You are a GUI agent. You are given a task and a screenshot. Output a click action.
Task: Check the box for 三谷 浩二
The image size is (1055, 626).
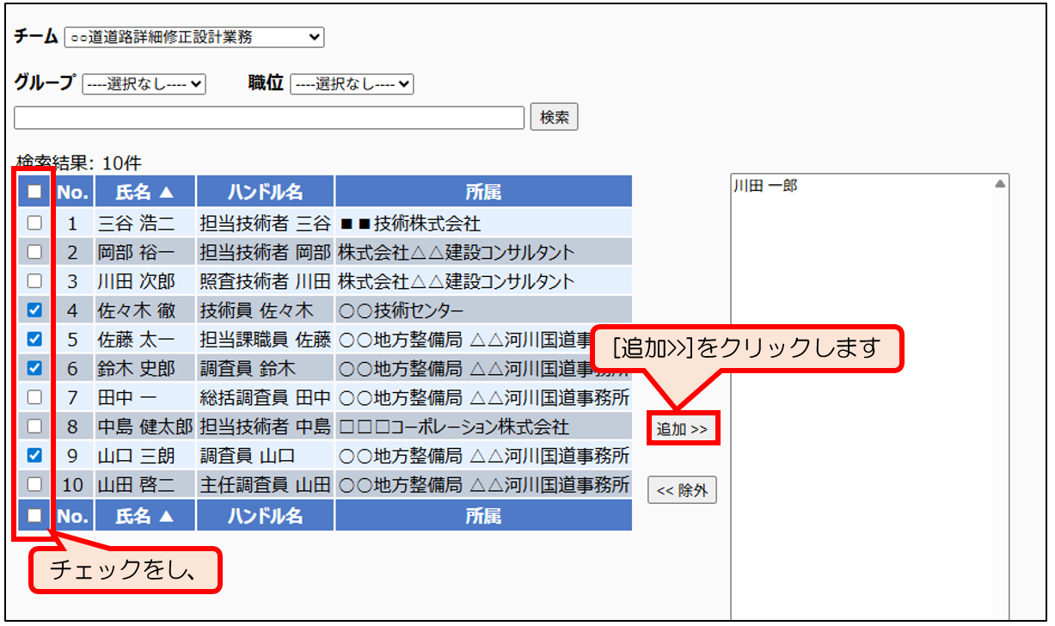pos(34,224)
